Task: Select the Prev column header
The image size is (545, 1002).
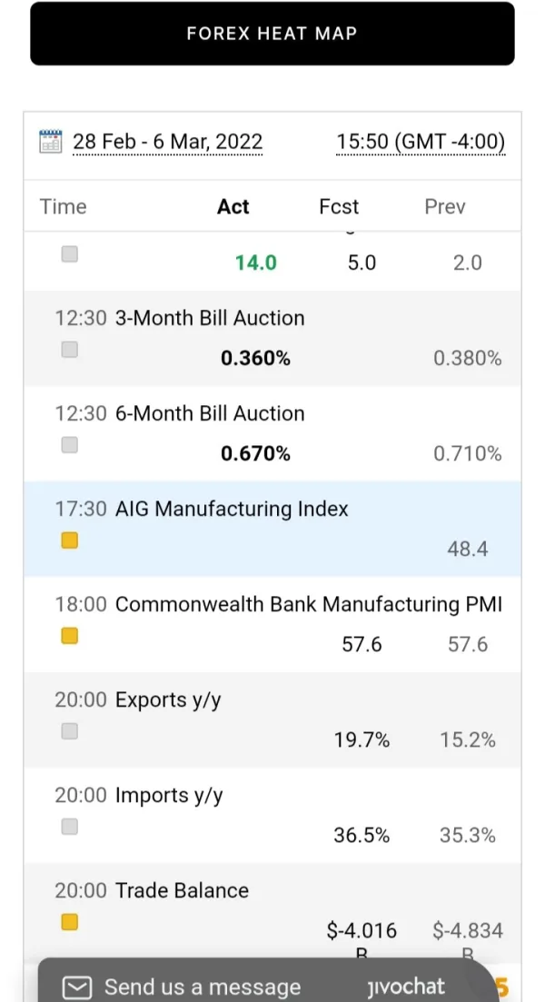Action: click(x=445, y=206)
